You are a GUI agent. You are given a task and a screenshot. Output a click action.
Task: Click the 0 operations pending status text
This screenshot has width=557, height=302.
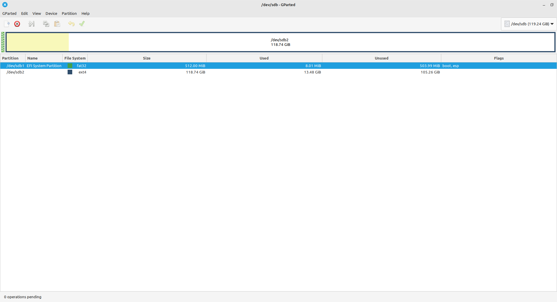coord(23,297)
